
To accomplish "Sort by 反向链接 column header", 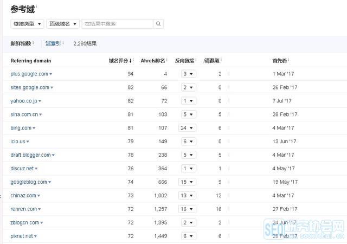I will pos(184,61).
